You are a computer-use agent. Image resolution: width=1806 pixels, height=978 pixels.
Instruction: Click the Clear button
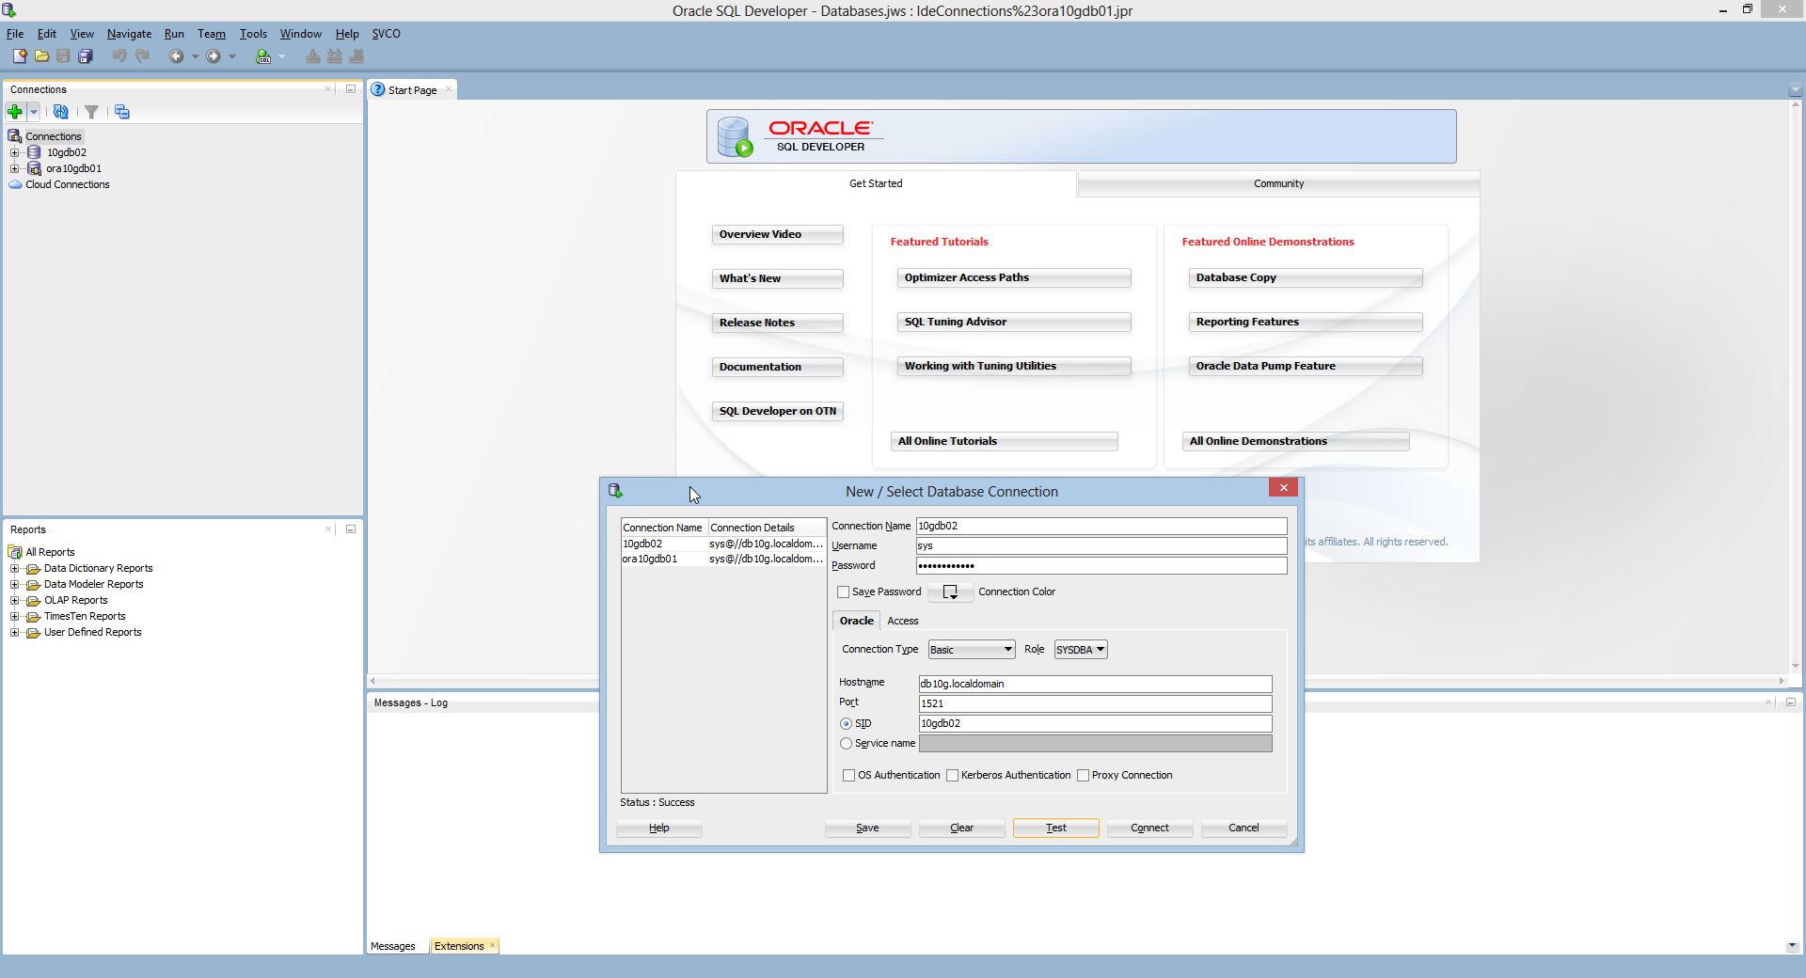pos(962,828)
